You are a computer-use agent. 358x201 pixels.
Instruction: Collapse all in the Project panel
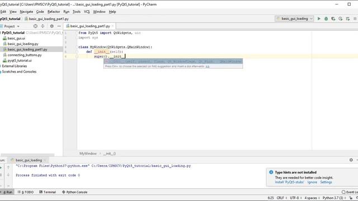coord(43,26)
